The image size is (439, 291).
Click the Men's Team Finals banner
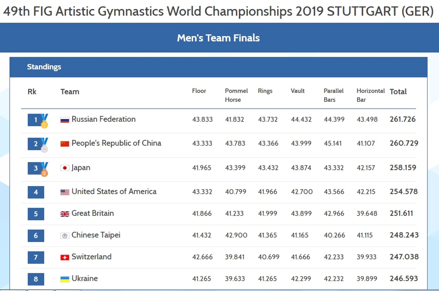218,38
